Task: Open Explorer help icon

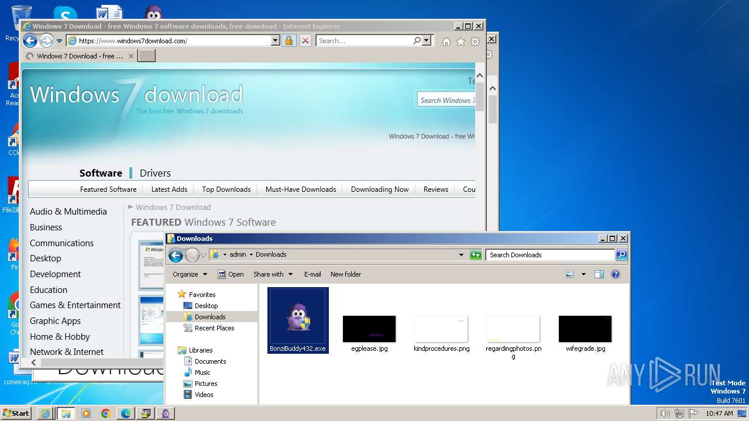Action: (x=615, y=274)
